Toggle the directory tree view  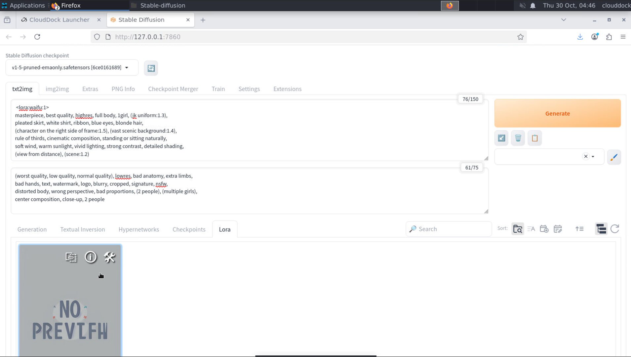pyautogui.click(x=601, y=229)
